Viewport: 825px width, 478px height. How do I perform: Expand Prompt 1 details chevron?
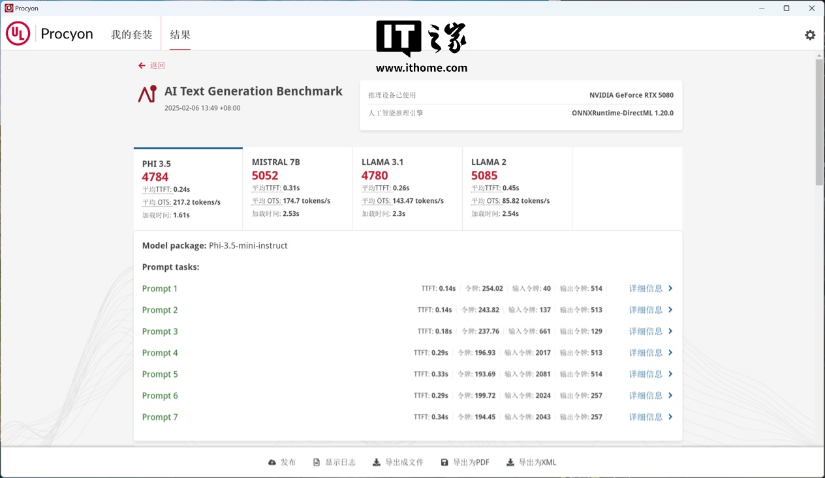(670, 288)
